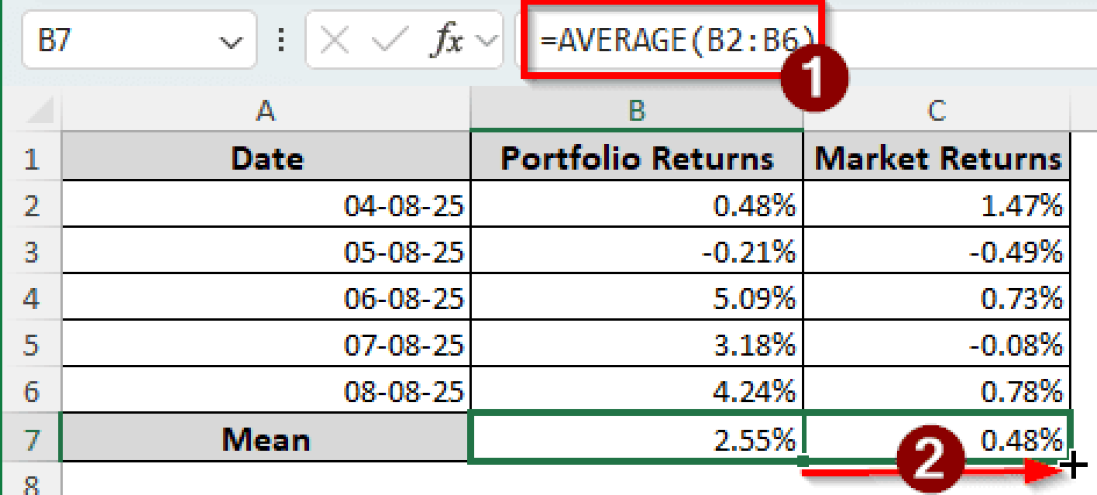Select column header B
Screen dimensions: 1097x495
tap(636, 111)
